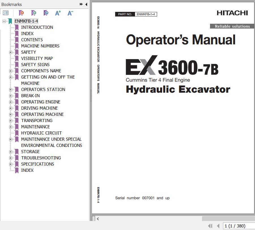Expand the STORAGE bookmark

pos(10,152)
